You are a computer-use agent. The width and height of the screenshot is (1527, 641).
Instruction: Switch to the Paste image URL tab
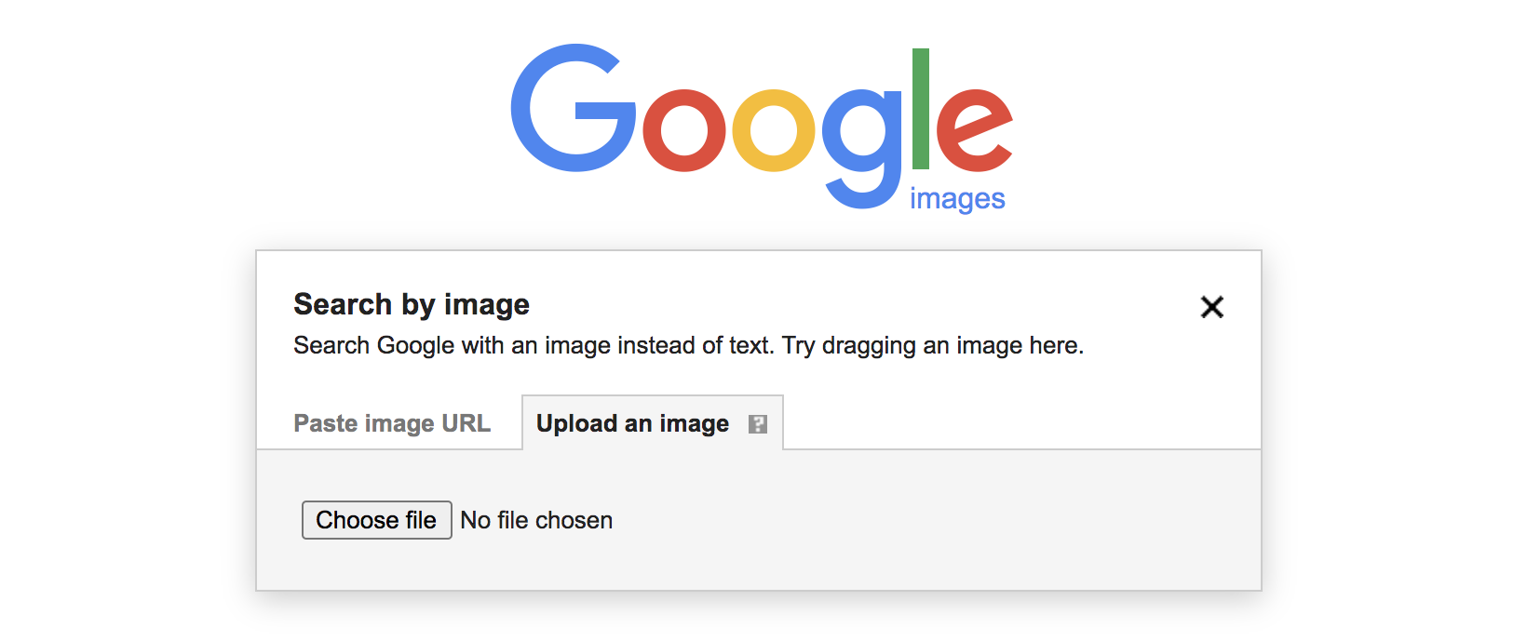[x=391, y=423]
